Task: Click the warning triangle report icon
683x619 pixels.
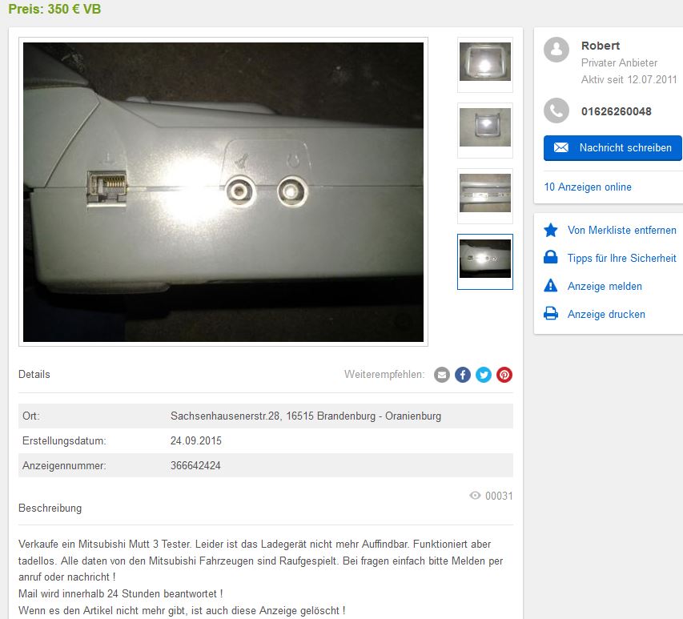Action: [551, 286]
